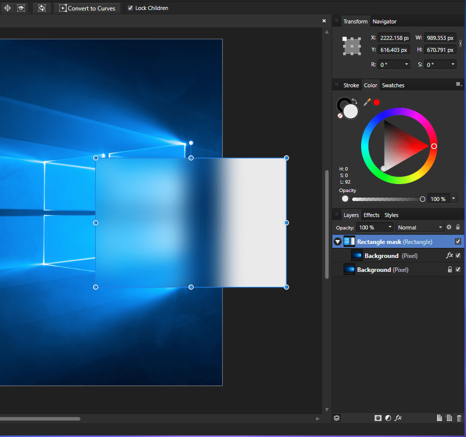Viewport: 466px width, 437px height.
Task: Click the hide selection eye icon
Action: tap(21, 8)
